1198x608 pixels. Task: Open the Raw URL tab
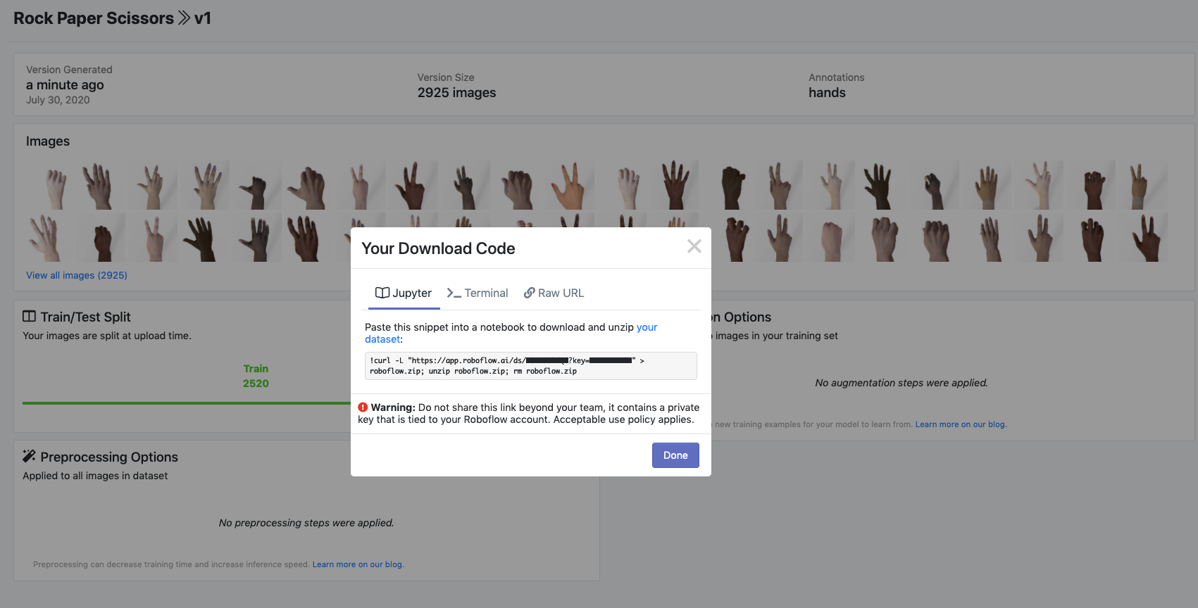pos(554,293)
